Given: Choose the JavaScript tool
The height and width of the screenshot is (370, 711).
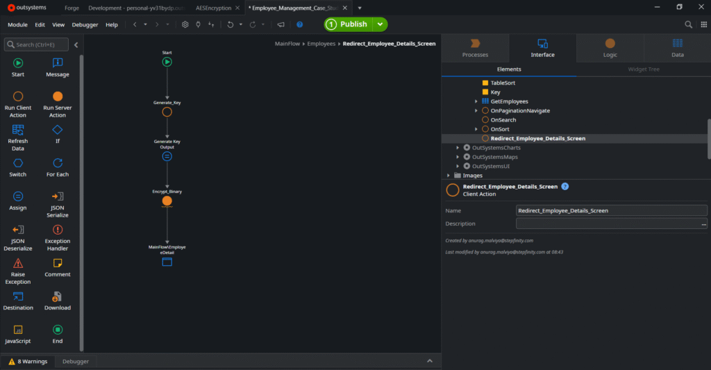Looking at the screenshot, I should tap(17, 334).
